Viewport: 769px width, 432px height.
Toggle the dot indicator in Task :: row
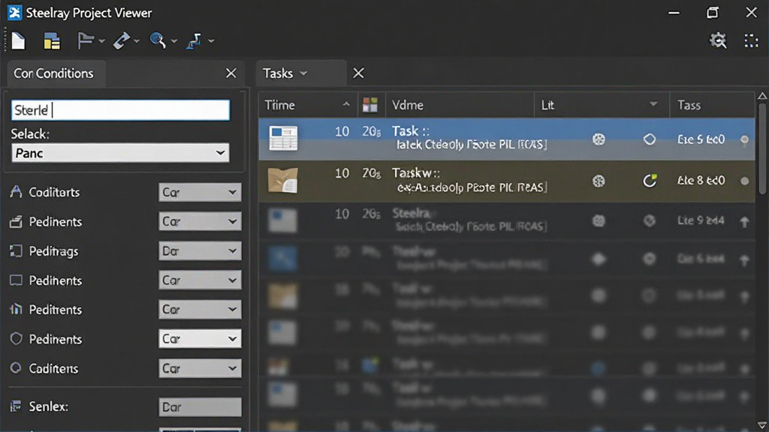pyautogui.click(x=744, y=140)
